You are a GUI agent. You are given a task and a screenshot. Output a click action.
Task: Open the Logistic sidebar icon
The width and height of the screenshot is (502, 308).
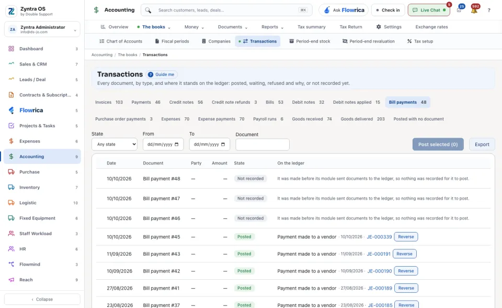11,203
